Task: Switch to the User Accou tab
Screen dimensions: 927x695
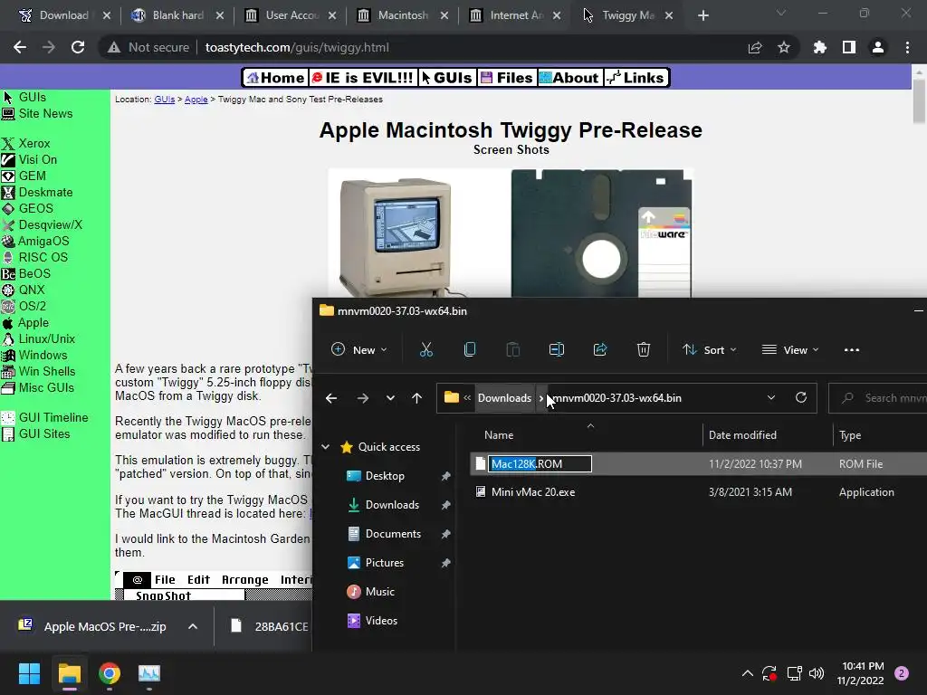Action: coord(292,15)
